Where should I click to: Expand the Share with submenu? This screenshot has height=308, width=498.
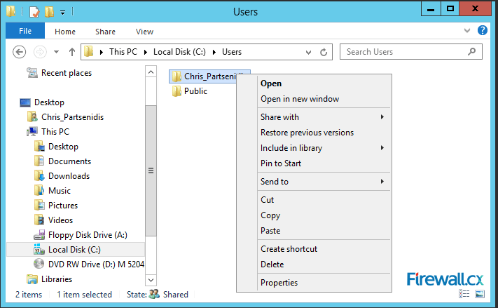pyautogui.click(x=324, y=117)
